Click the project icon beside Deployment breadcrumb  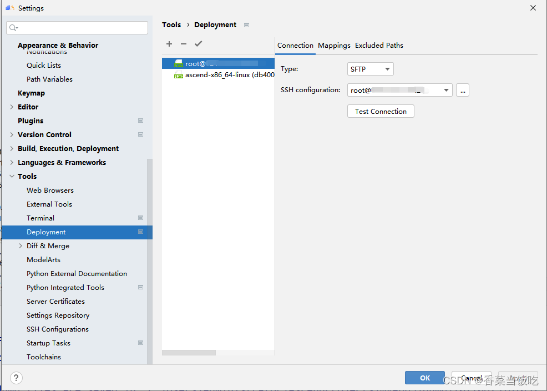[x=247, y=25]
